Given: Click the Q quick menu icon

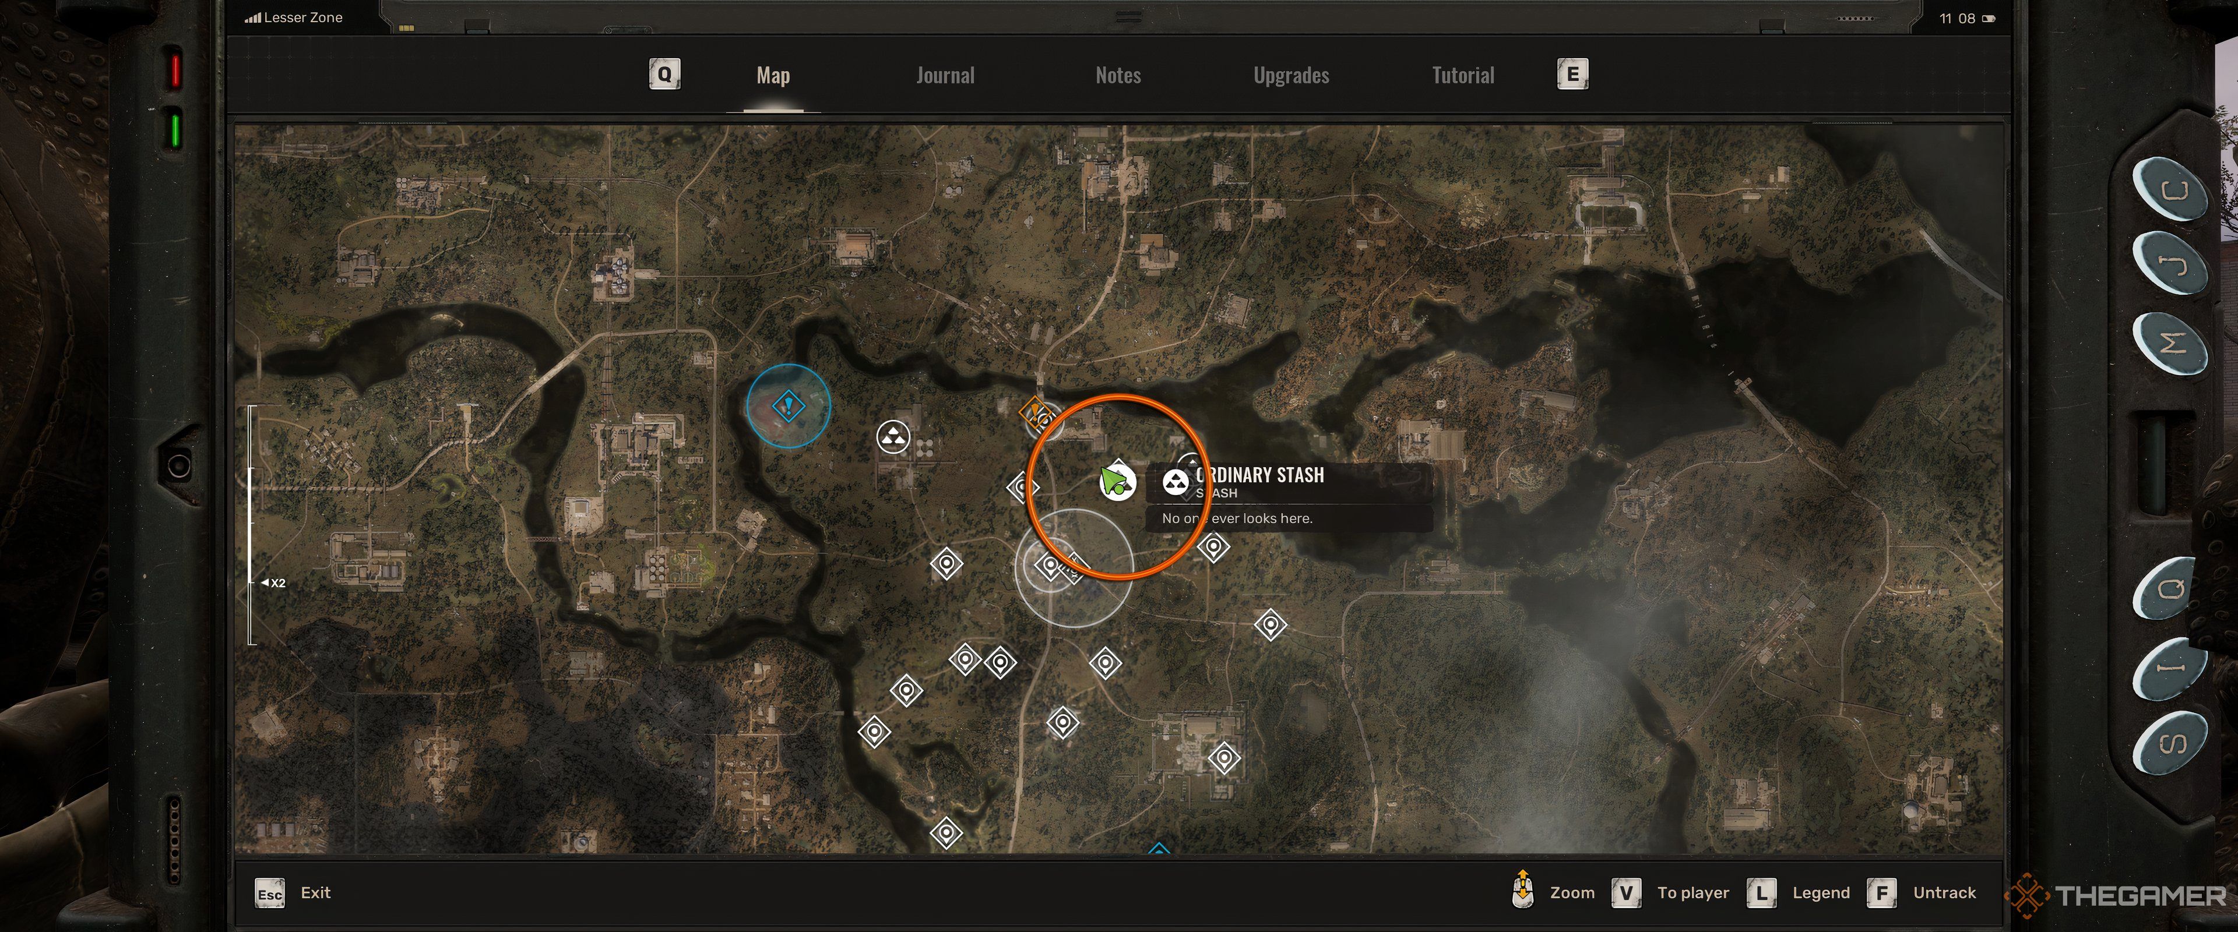Looking at the screenshot, I should point(664,74).
